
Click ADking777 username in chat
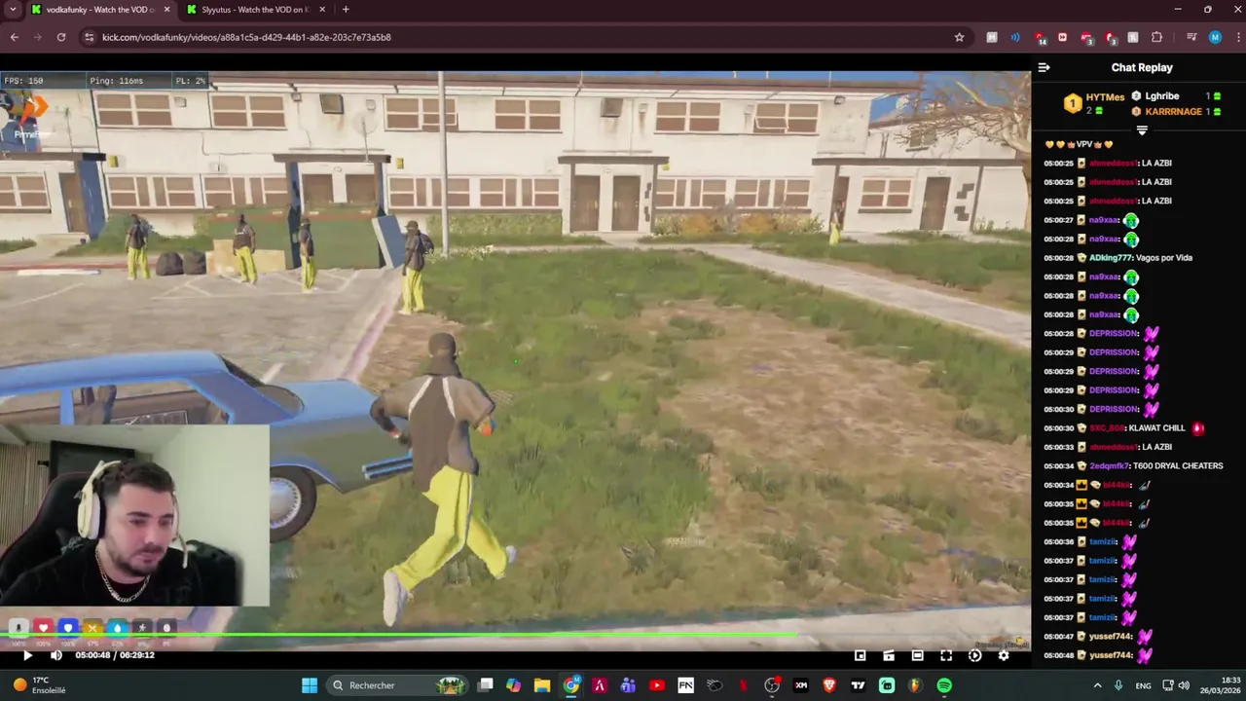coord(1110,258)
